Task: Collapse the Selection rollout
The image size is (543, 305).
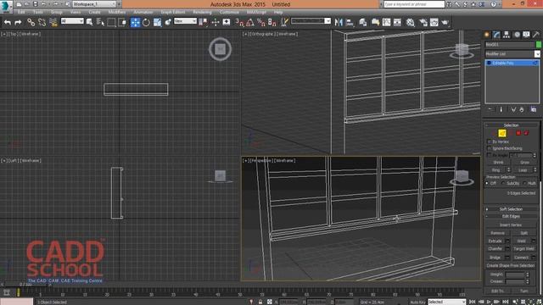Action: click(512, 125)
